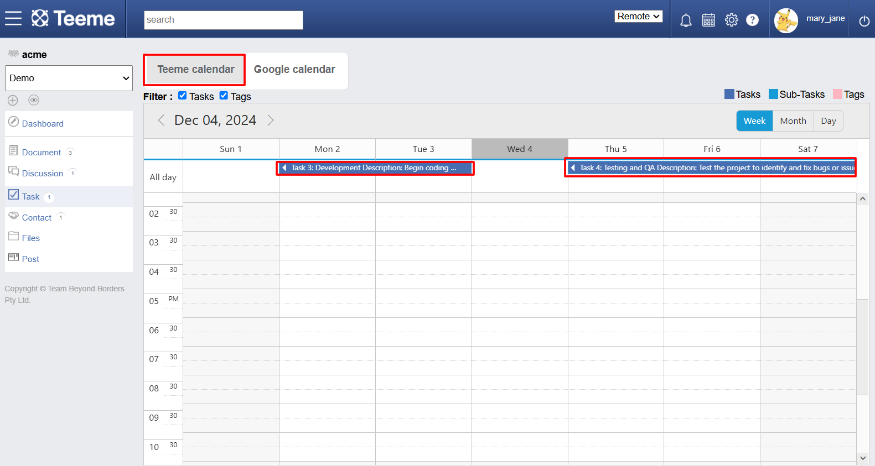Click the Teeme logo
875x466 pixels.
click(x=73, y=19)
